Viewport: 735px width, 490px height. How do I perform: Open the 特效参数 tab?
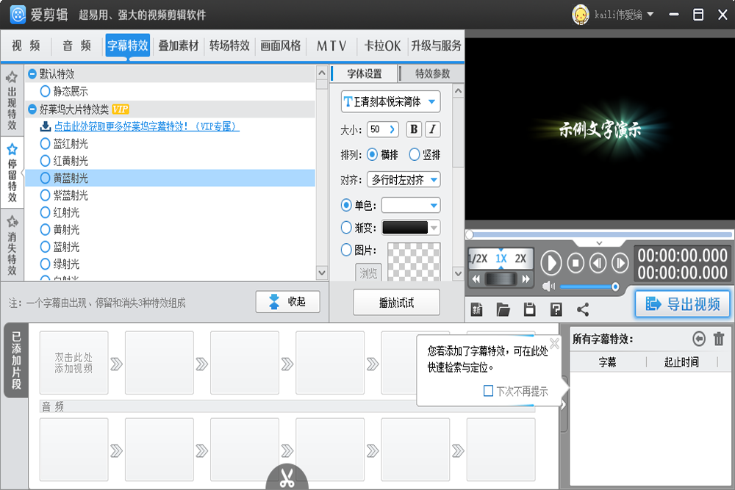[x=432, y=73]
